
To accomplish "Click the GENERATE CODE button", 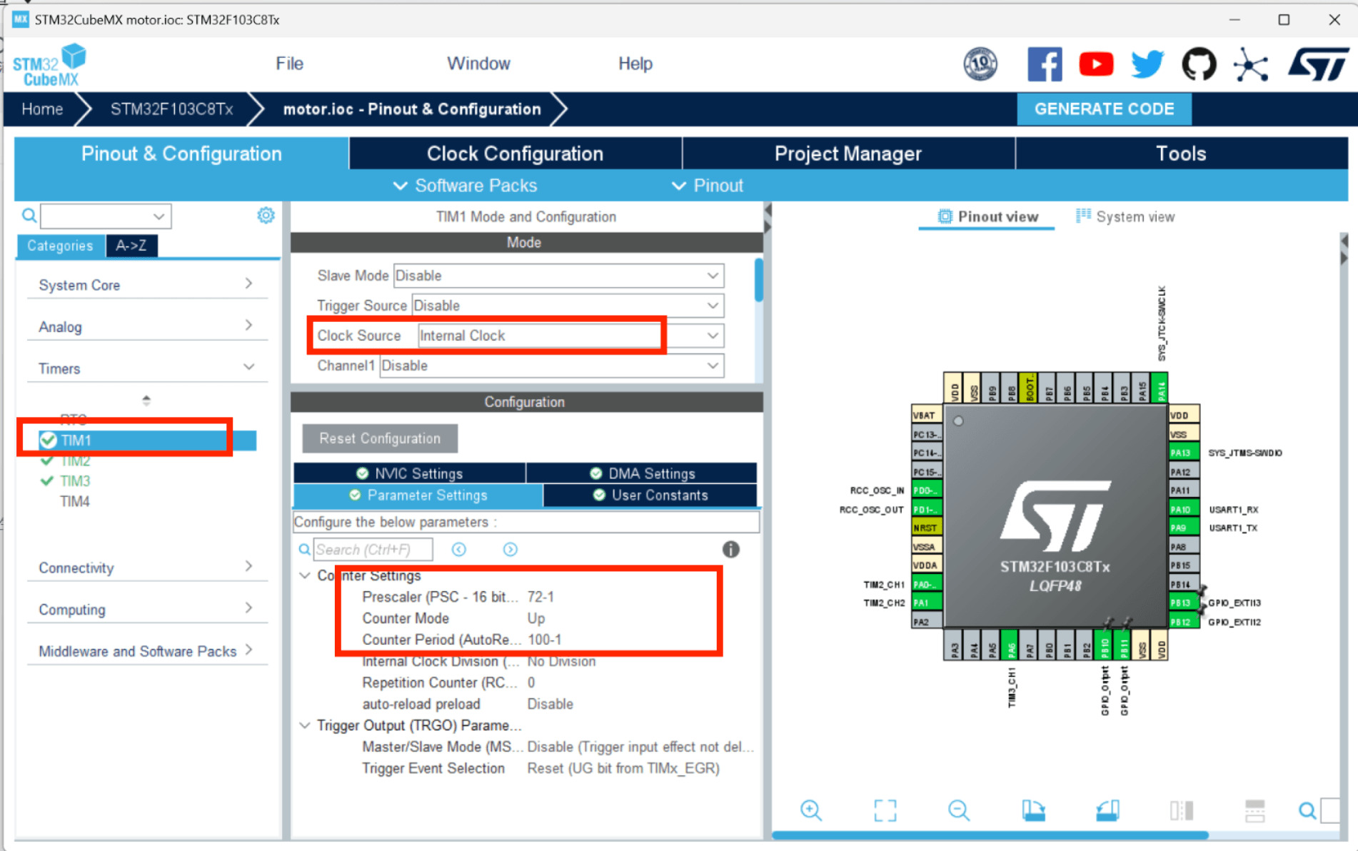I will pyautogui.click(x=1104, y=109).
